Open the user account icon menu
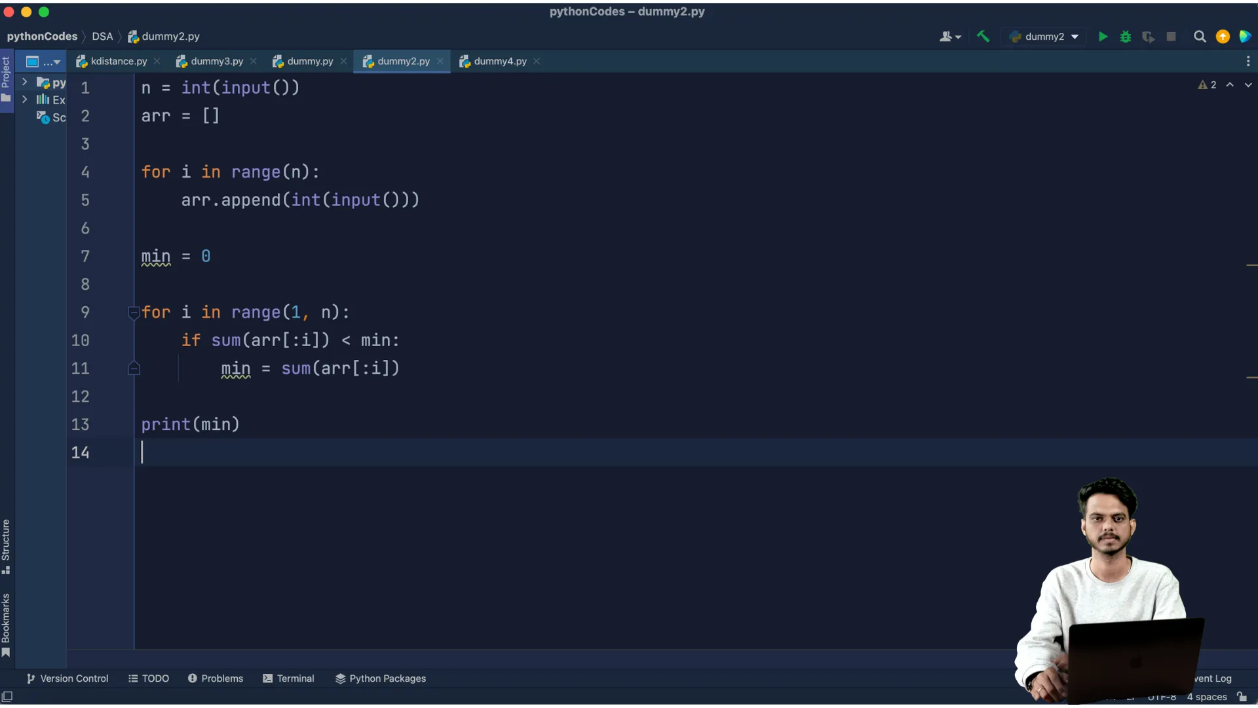 949,37
